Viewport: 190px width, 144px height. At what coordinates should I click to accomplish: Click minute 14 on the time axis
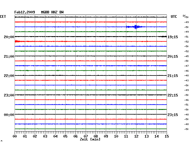156,136
